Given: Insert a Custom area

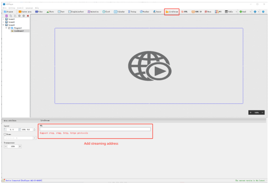Looking at the screenshot, I should click(25, 12).
